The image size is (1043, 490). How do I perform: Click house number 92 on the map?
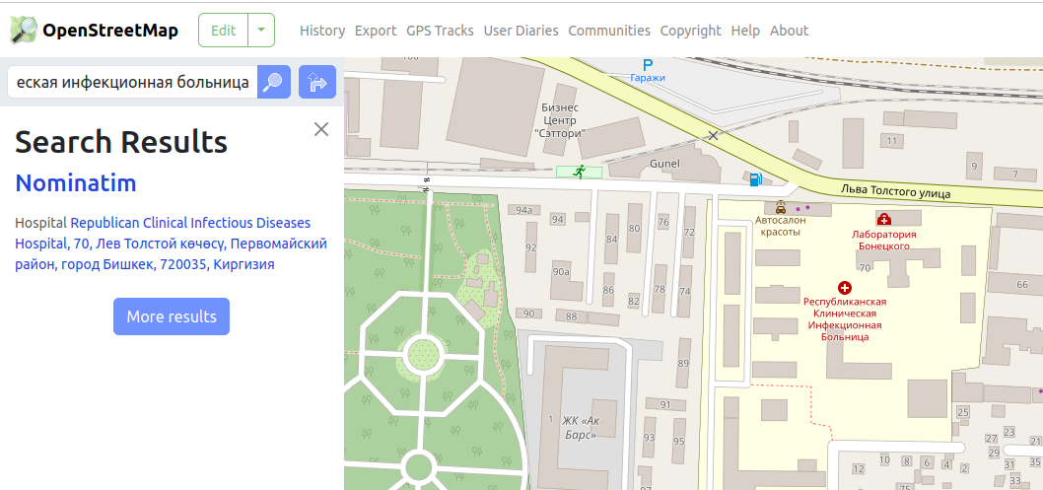(x=530, y=248)
